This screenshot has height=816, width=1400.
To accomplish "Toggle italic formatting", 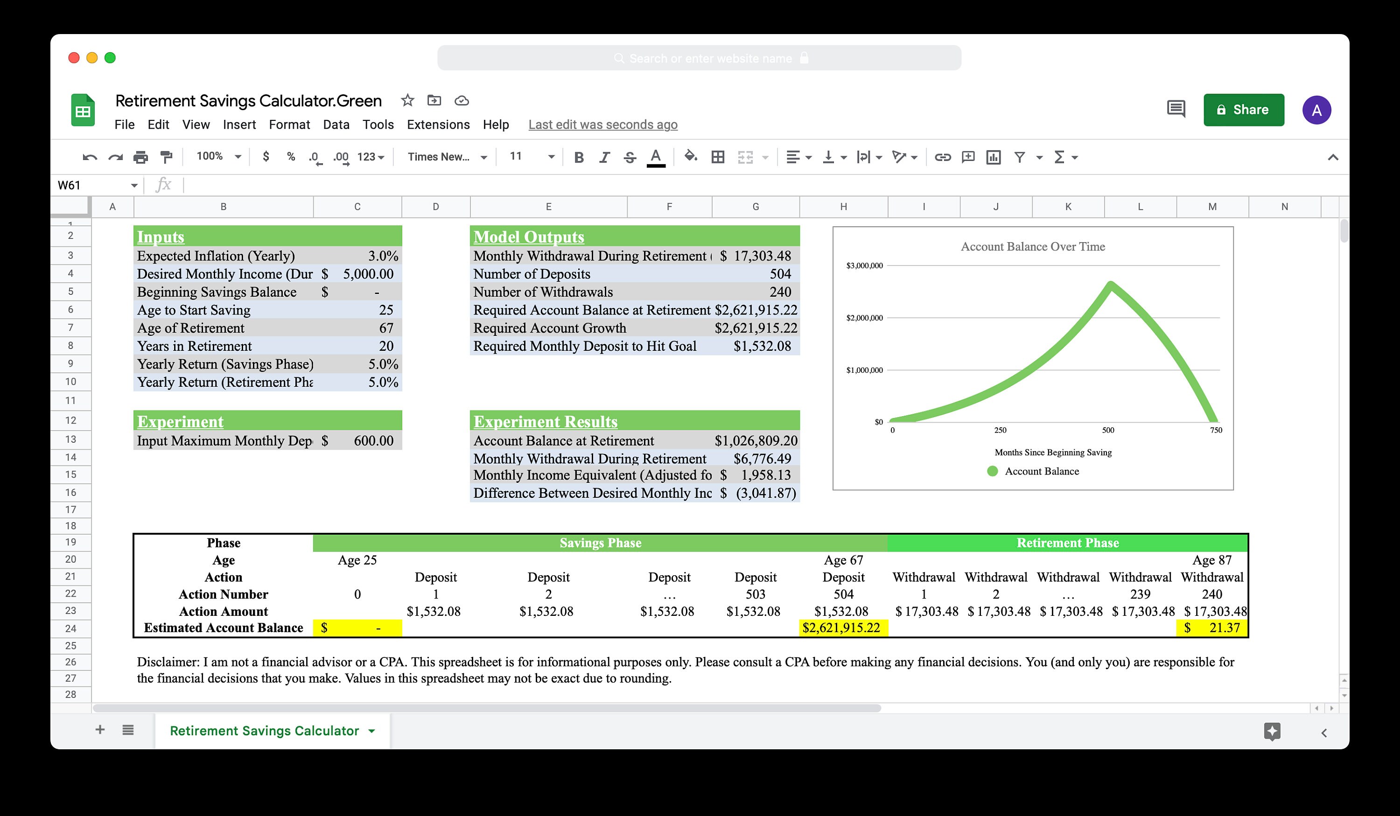I will (604, 157).
